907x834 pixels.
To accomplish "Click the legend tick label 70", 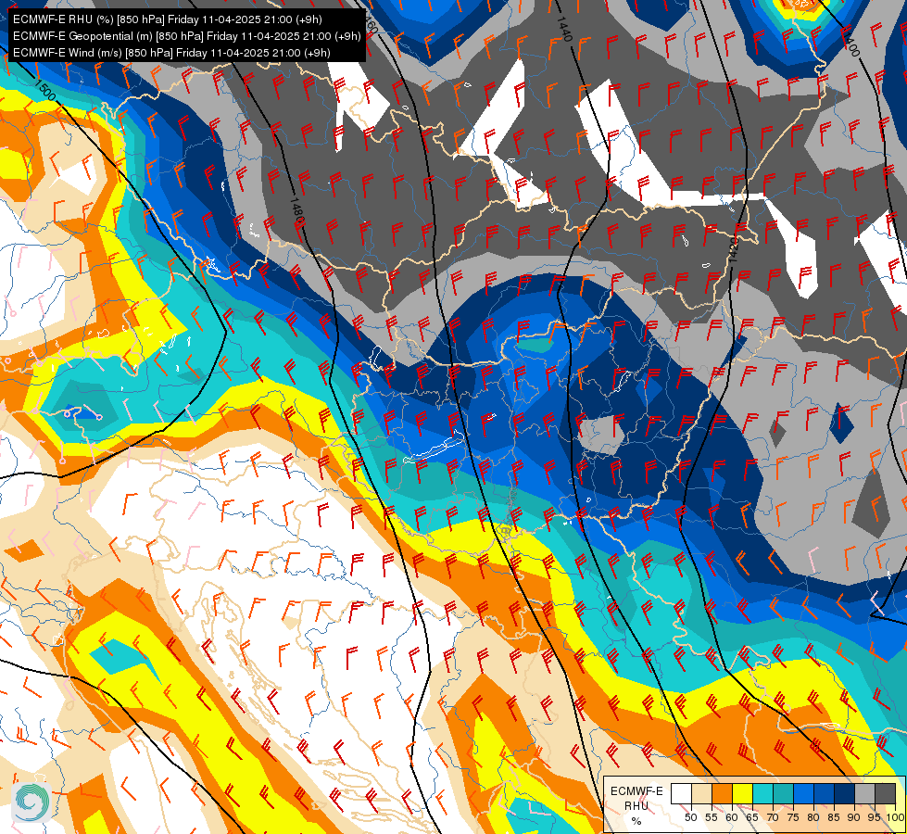I will pos(773,817).
